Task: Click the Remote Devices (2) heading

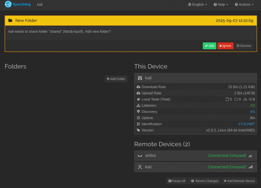Action: [162, 144]
